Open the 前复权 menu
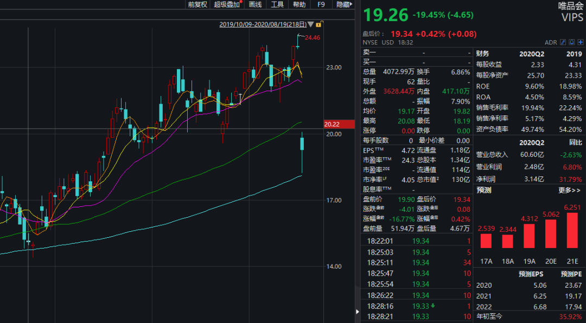This screenshot has height=323, width=586. [x=197, y=4]
